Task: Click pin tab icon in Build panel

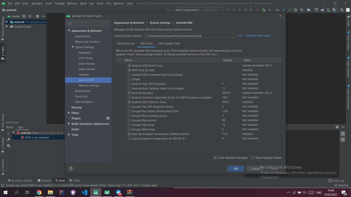Action: (9, 140)
